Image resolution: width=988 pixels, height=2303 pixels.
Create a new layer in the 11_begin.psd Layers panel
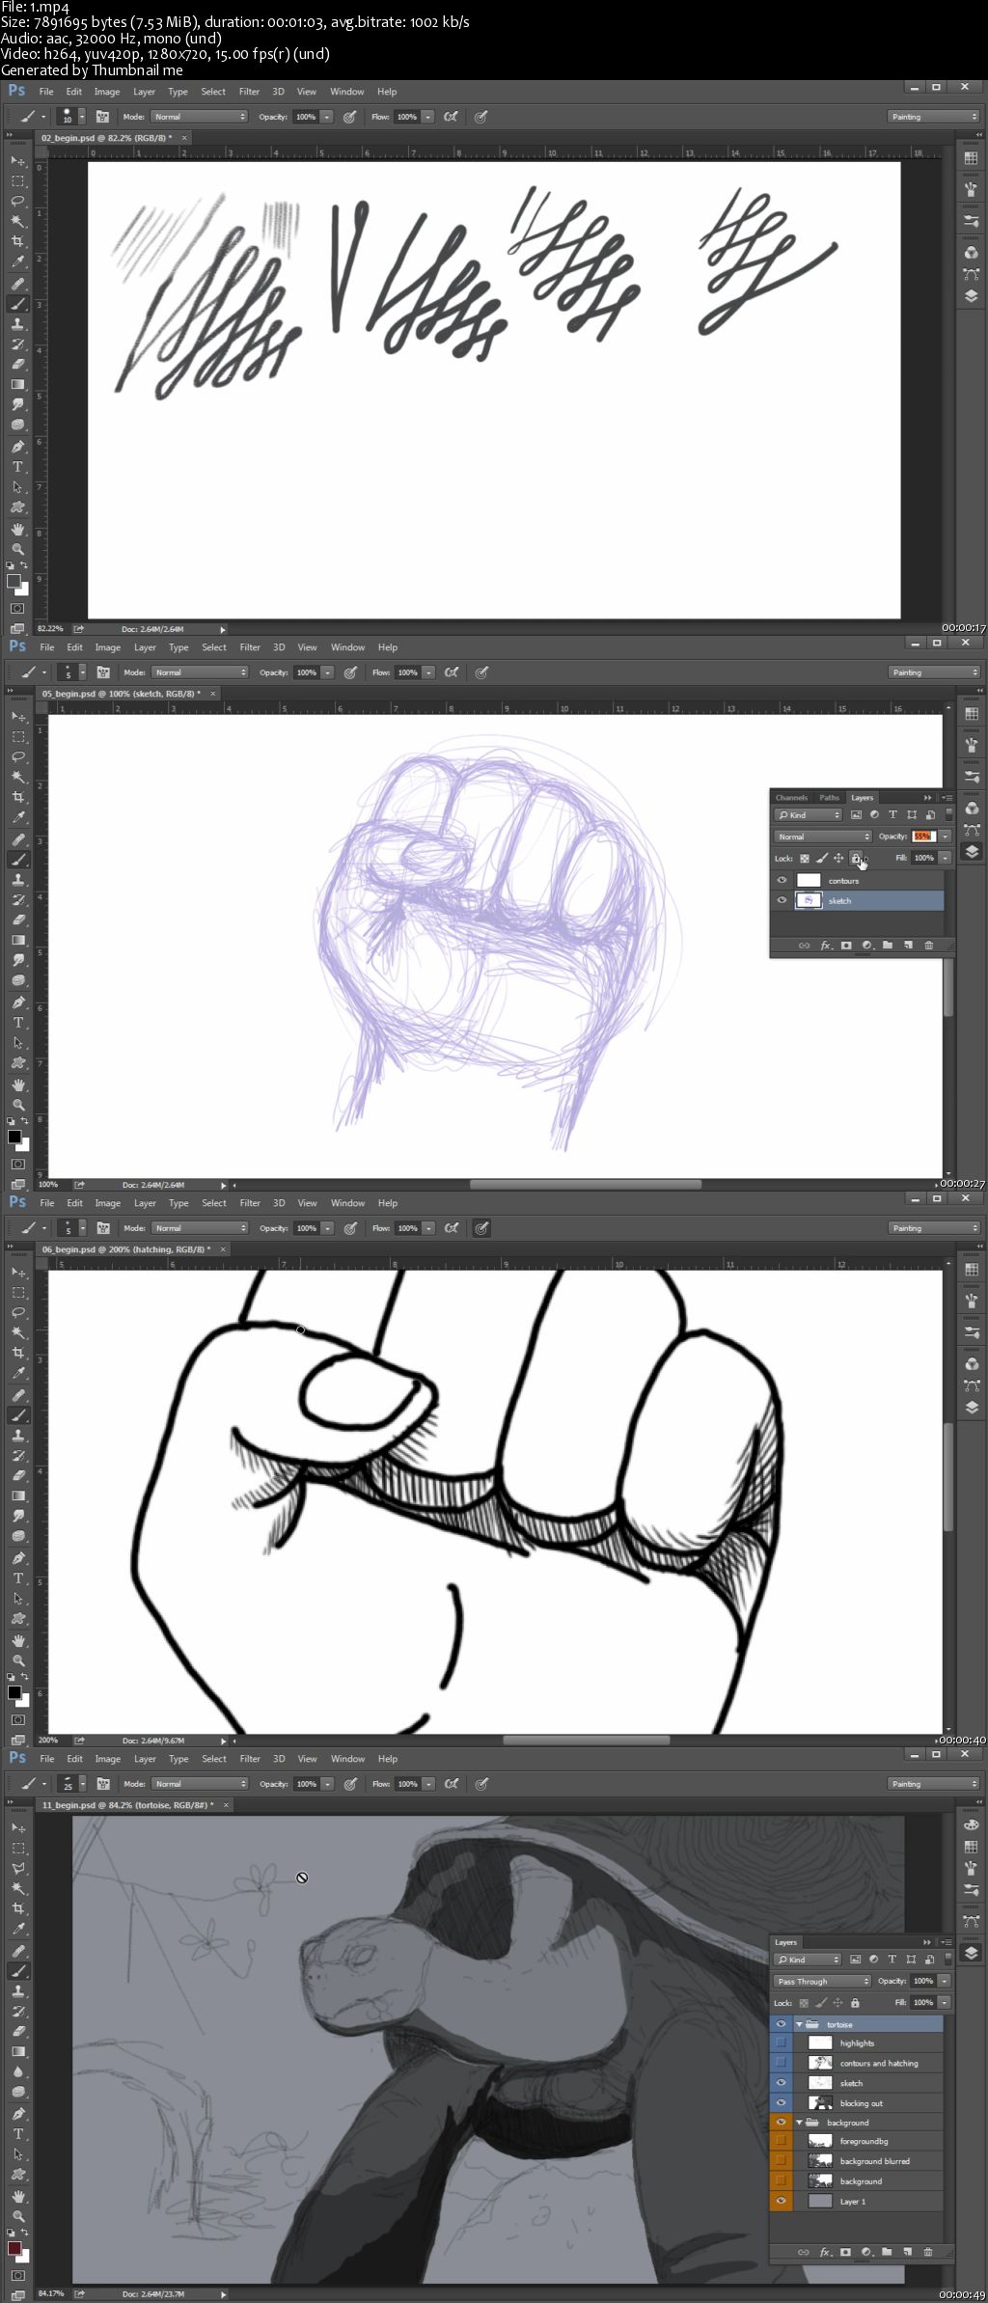coord(907,2252)
